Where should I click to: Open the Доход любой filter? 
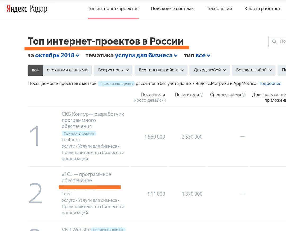[209, 70]
